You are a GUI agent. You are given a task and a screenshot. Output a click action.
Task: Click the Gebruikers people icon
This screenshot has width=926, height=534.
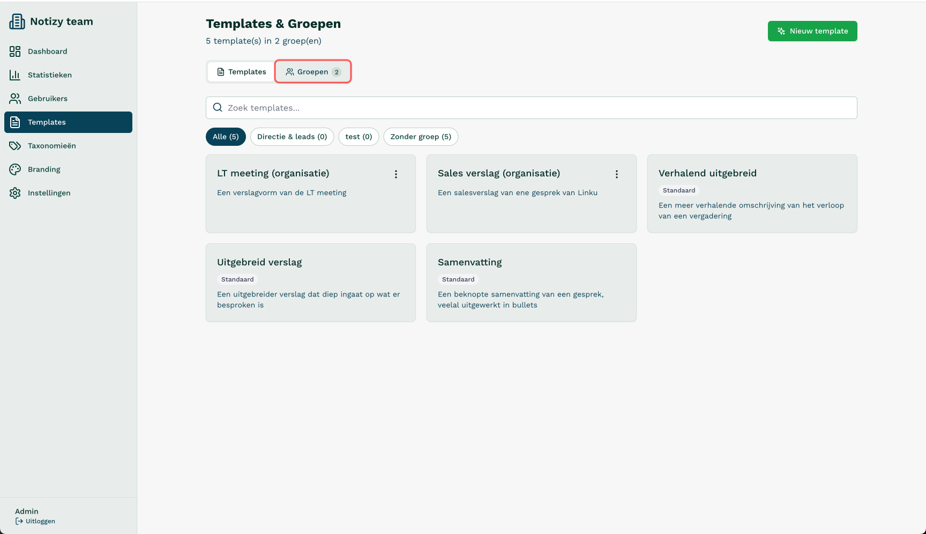15,99
